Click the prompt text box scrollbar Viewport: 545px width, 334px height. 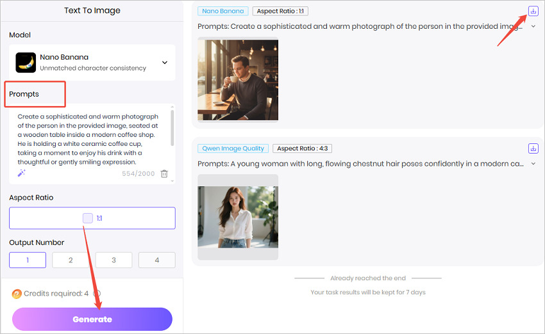[x=172, y=128]
